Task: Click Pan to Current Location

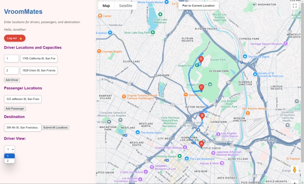Action: pyautogui.click(x=198, y=6)
